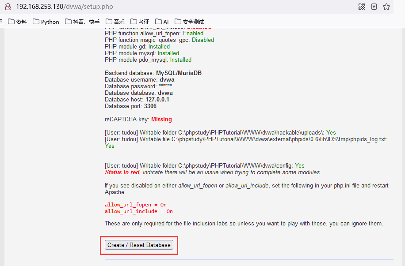This screenshot has width=405, height=266.
Task: Click the 'These are only required' note
Action: pyautogui.click(x=244, y=224)
